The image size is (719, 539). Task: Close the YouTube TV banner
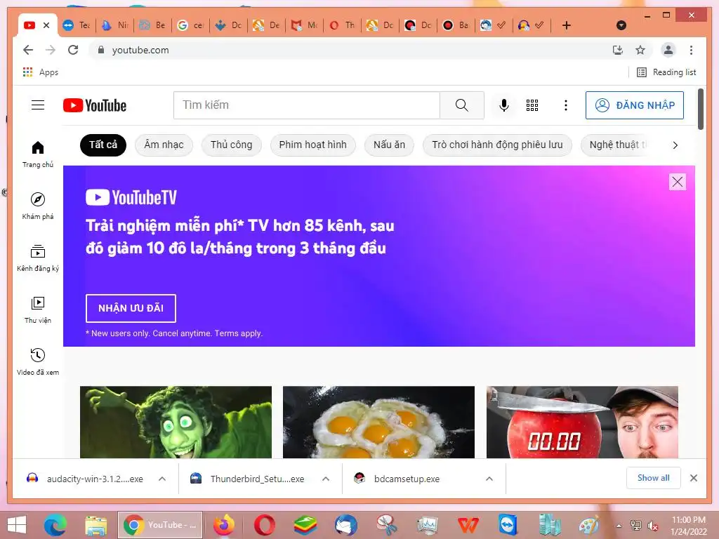click(678, 182)
